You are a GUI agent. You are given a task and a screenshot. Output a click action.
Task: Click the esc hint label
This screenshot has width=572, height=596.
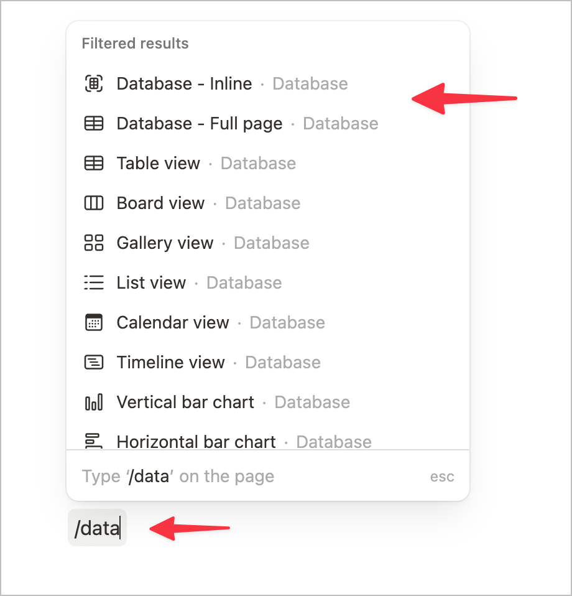pos(442,476)
